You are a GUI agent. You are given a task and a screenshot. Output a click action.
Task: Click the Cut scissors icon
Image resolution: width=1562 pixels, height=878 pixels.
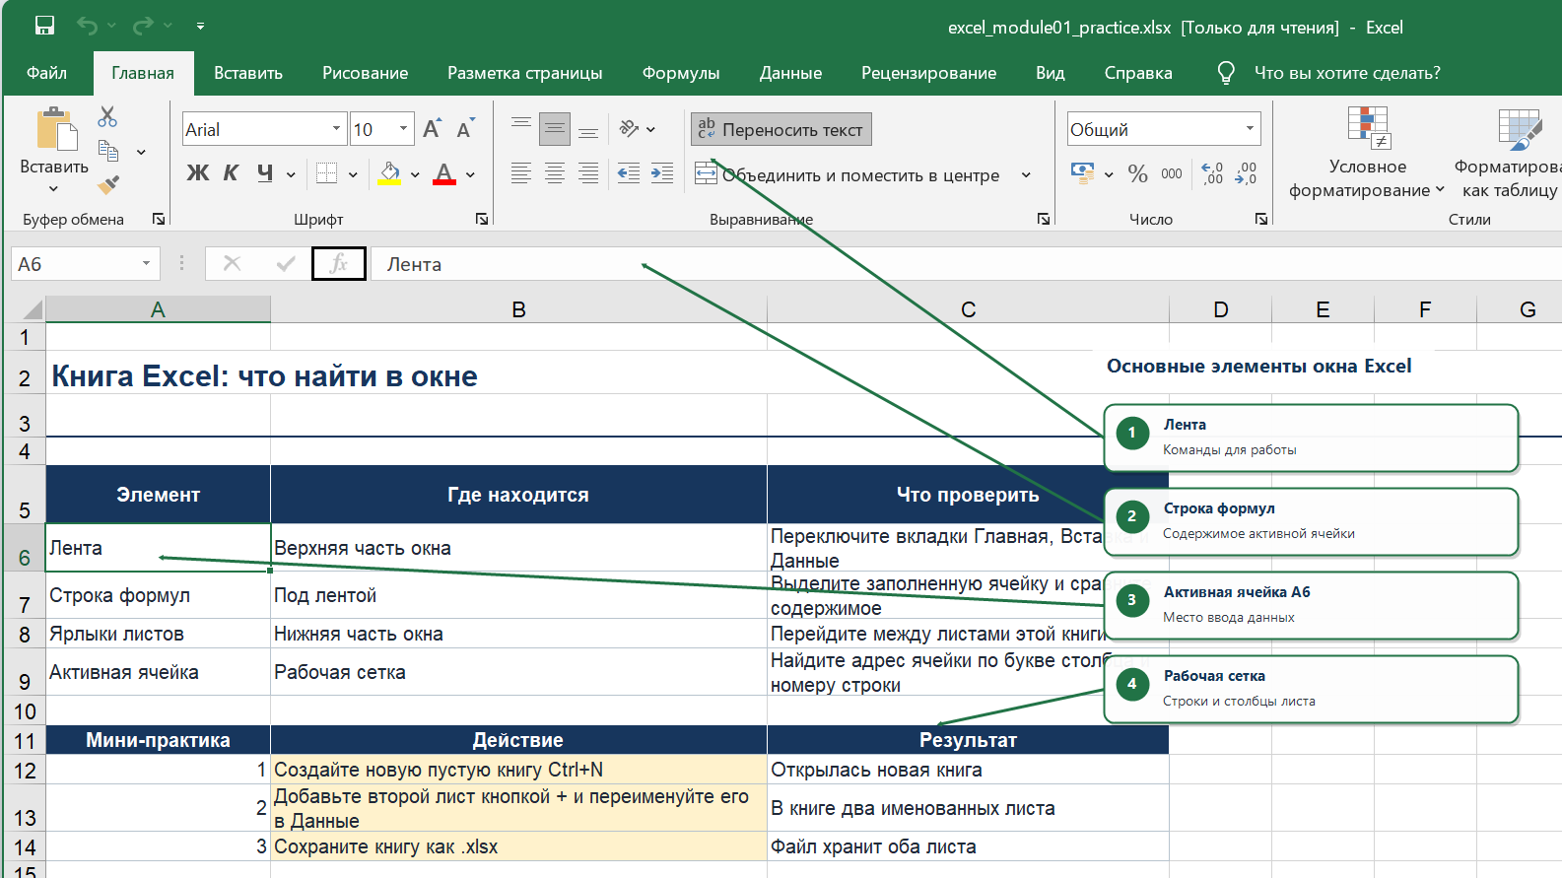tap(107, 117)
